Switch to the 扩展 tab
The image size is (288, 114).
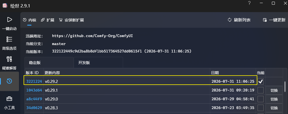48,20
